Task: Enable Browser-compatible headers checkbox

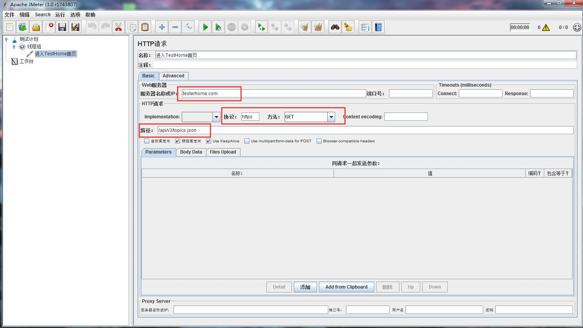Action: point(319,141)
